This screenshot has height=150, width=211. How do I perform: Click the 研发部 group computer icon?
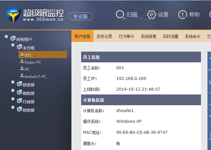(x=19, y=84)
